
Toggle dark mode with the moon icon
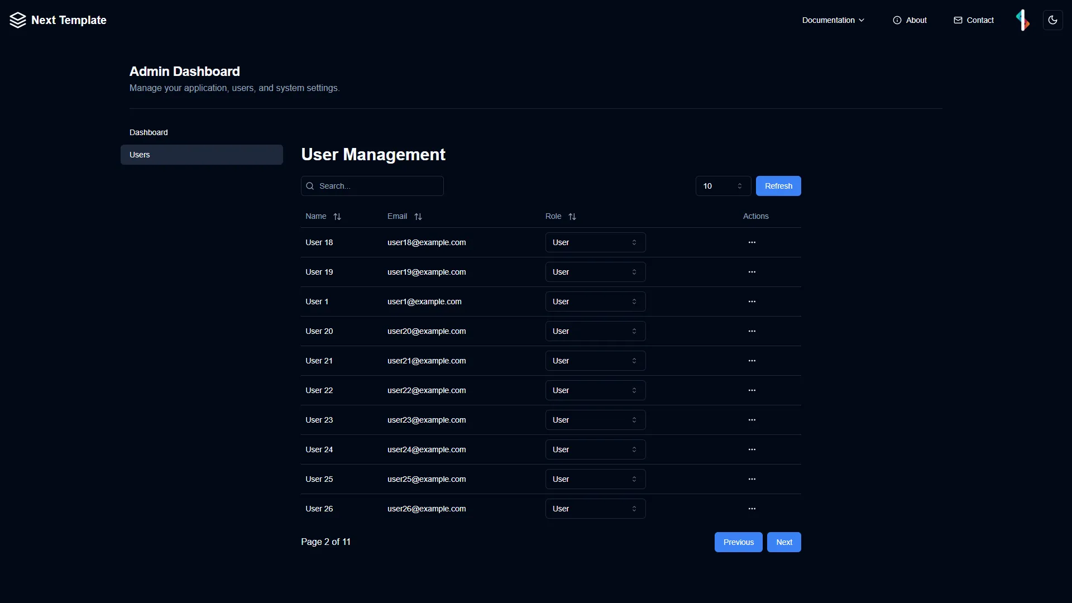point(1053,20)
